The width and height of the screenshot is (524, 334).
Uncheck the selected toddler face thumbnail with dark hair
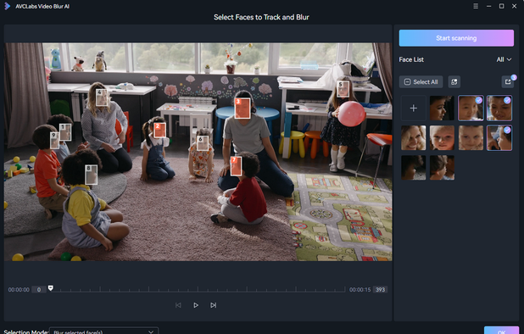[x=471, y=109]
